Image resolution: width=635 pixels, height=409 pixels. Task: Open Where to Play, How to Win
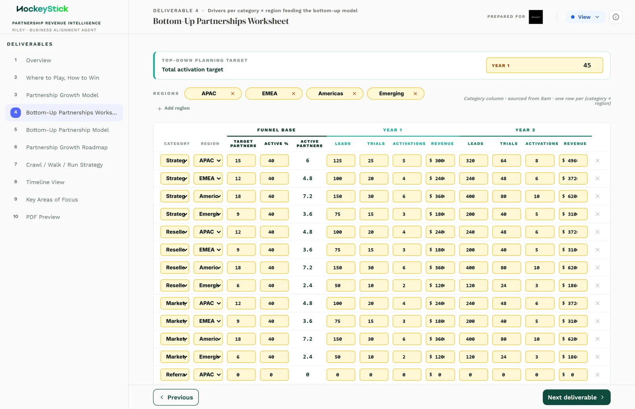pyautogui.click(x=64, y=78)
